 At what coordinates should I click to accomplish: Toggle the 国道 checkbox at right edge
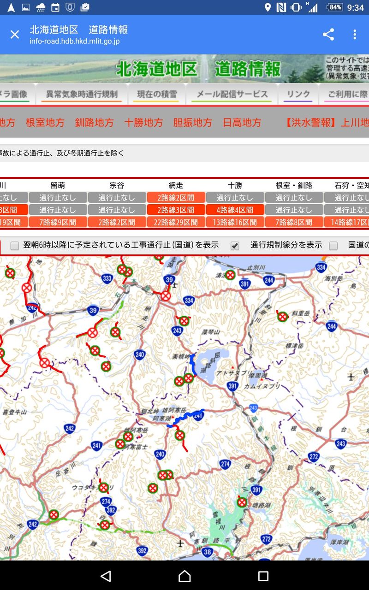click(333, 246)
